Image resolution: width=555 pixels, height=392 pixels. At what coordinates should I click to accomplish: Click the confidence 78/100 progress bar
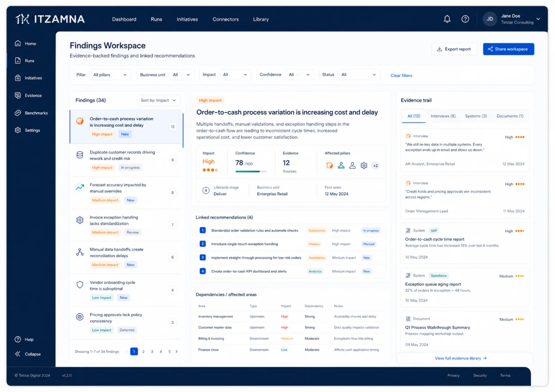click(x=251, y=171)
